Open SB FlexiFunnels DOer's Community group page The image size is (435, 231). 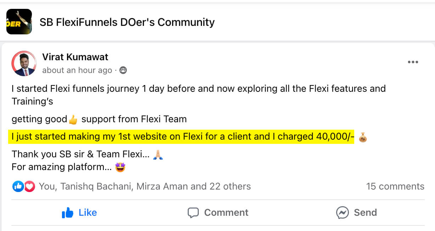(x=127, y=22)
